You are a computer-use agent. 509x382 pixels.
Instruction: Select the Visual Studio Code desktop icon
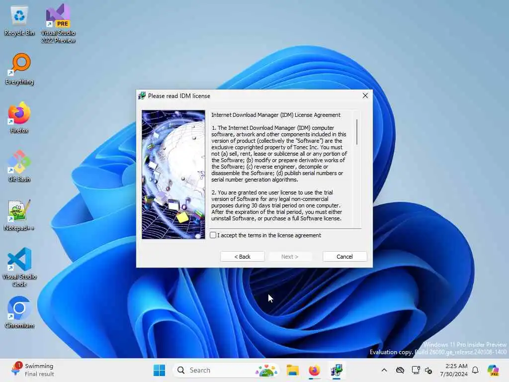point(19,267)
